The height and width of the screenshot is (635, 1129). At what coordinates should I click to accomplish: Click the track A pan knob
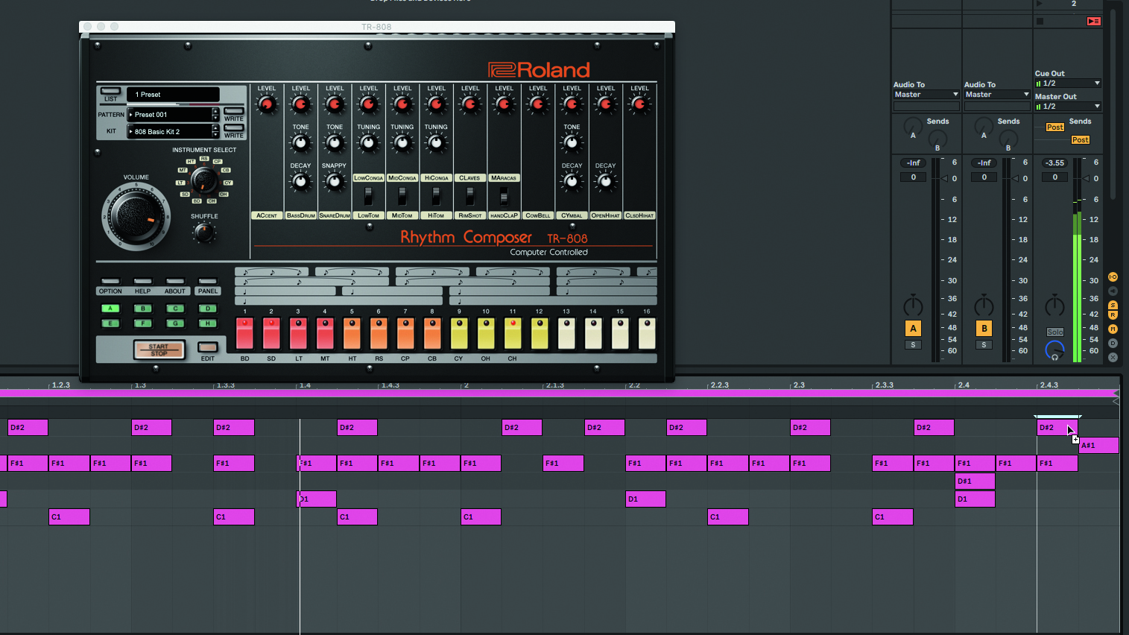click(913, 306)
